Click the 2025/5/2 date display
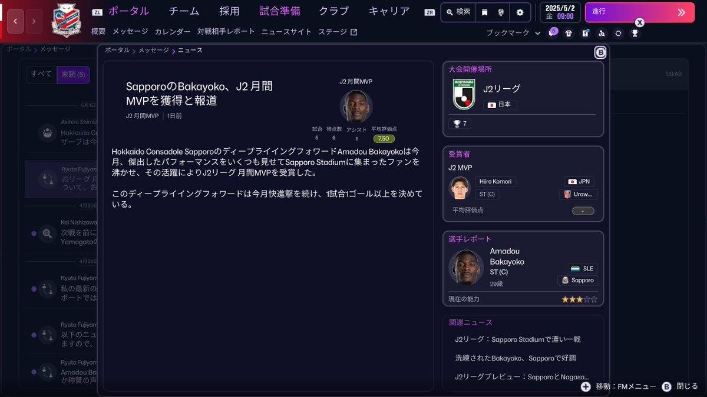 tap(560, 12)
